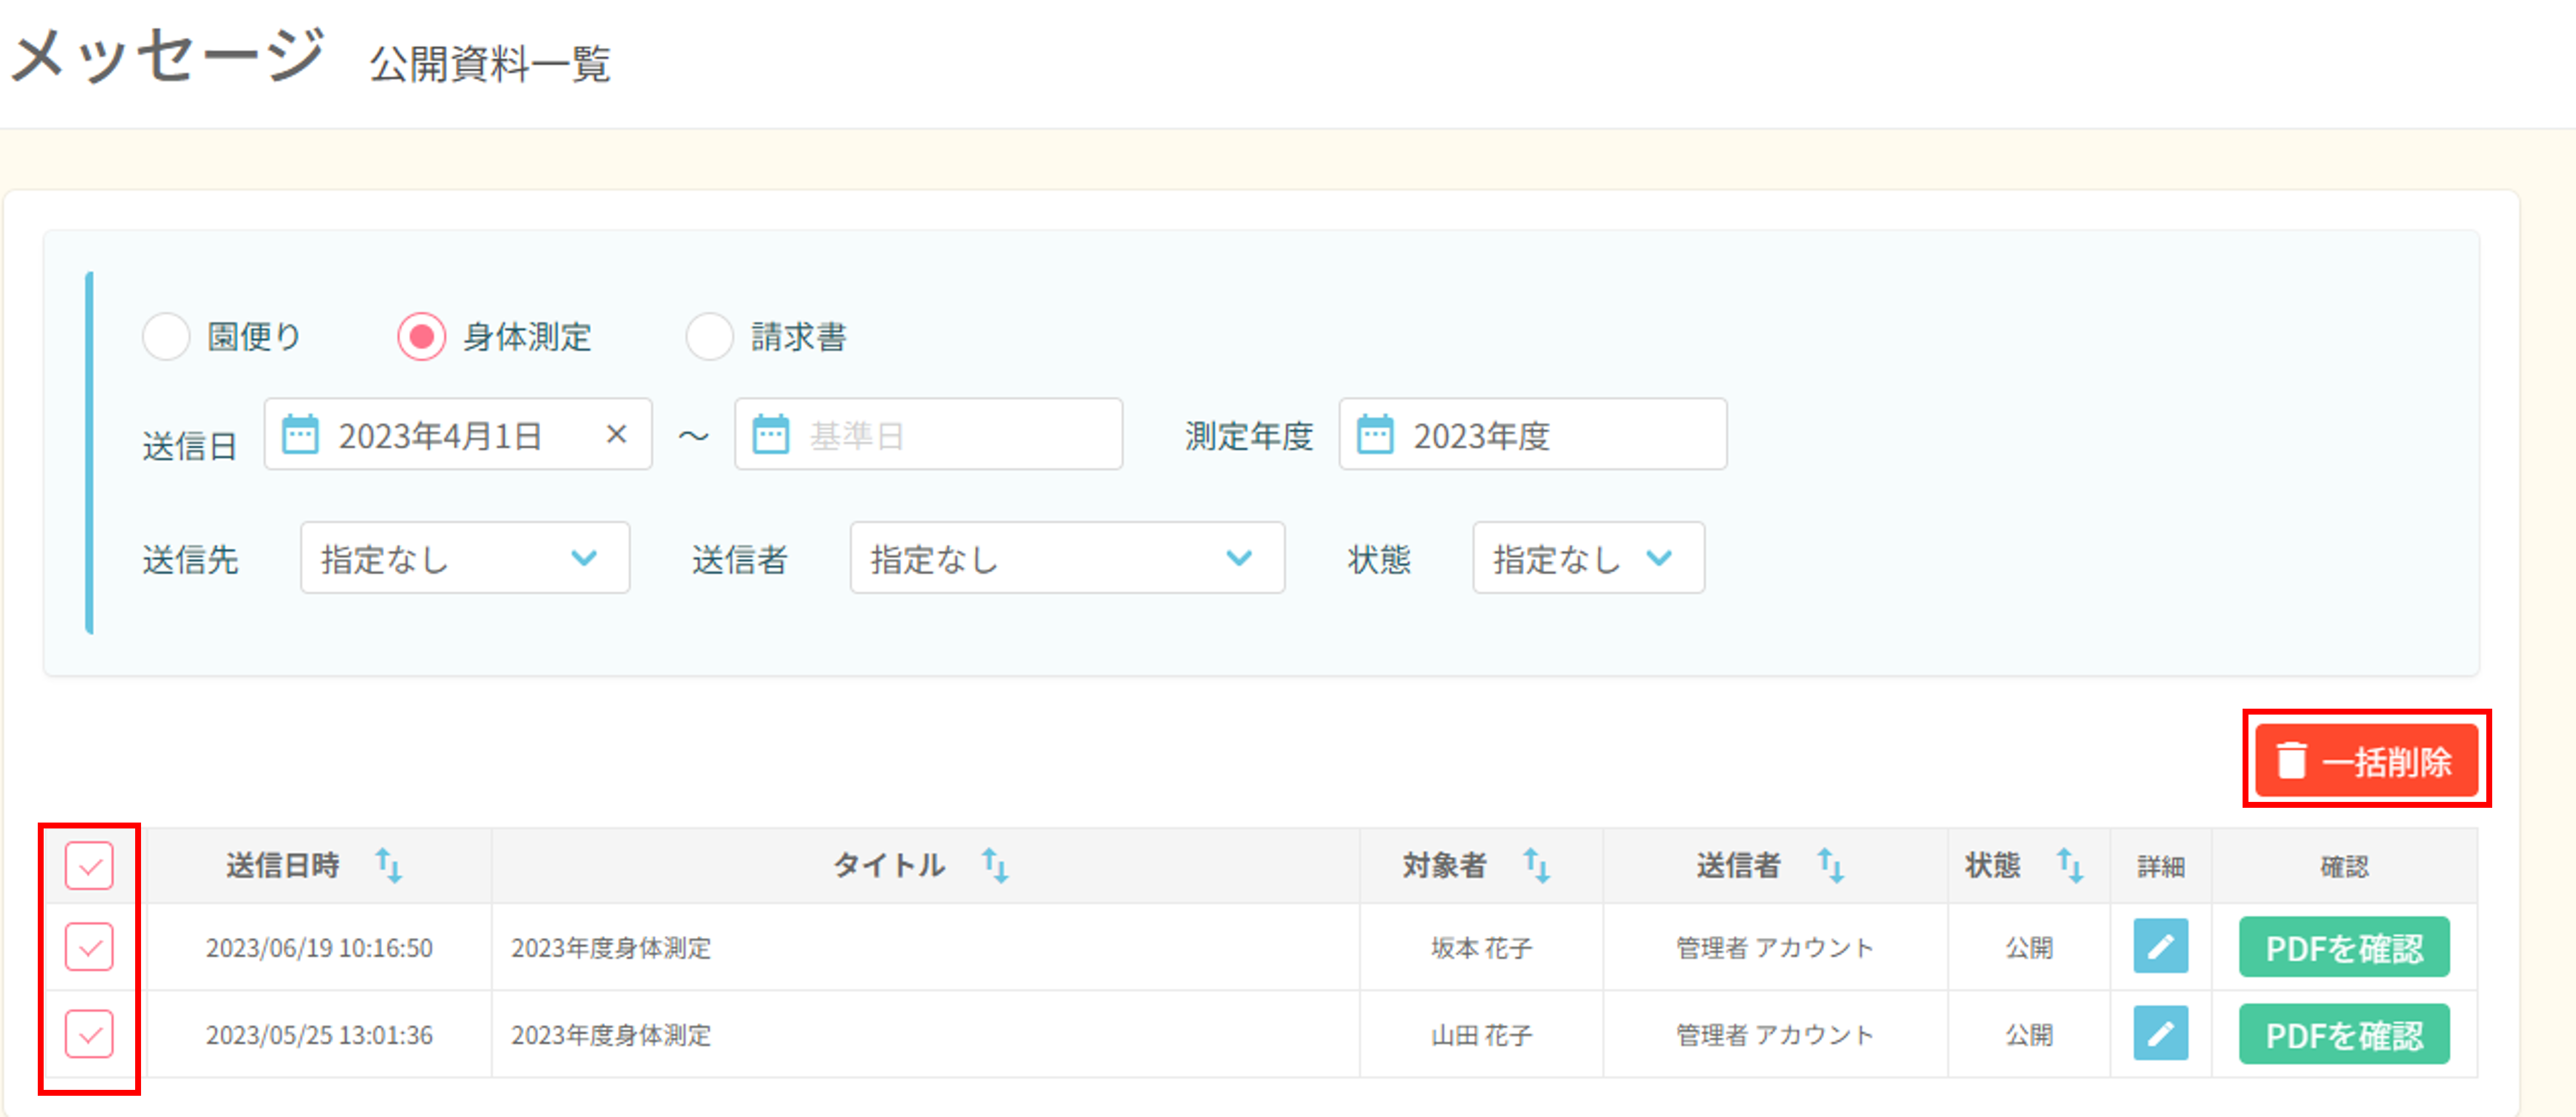2576x1117 pixels.
Task: Click 管理者 アカウント in 2023/06/19 row
Action: 1774,947
